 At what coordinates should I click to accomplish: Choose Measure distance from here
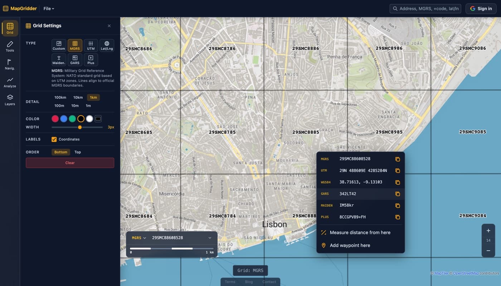coord(360,232)
